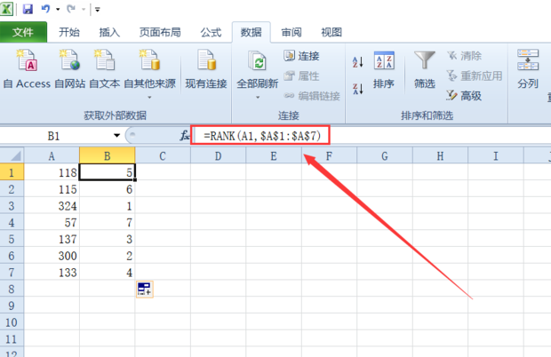Image resolution: width=551 pixels, height=357 pixels.
Task: Select cell B3 containing 1
Action: pos(108,206)
